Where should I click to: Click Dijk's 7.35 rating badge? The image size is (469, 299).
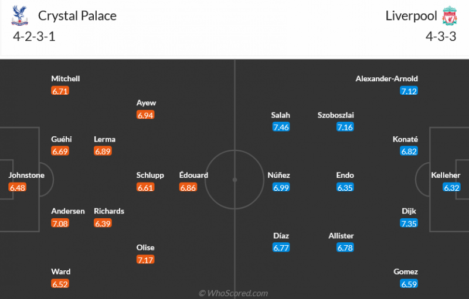[x=409, y=223]
